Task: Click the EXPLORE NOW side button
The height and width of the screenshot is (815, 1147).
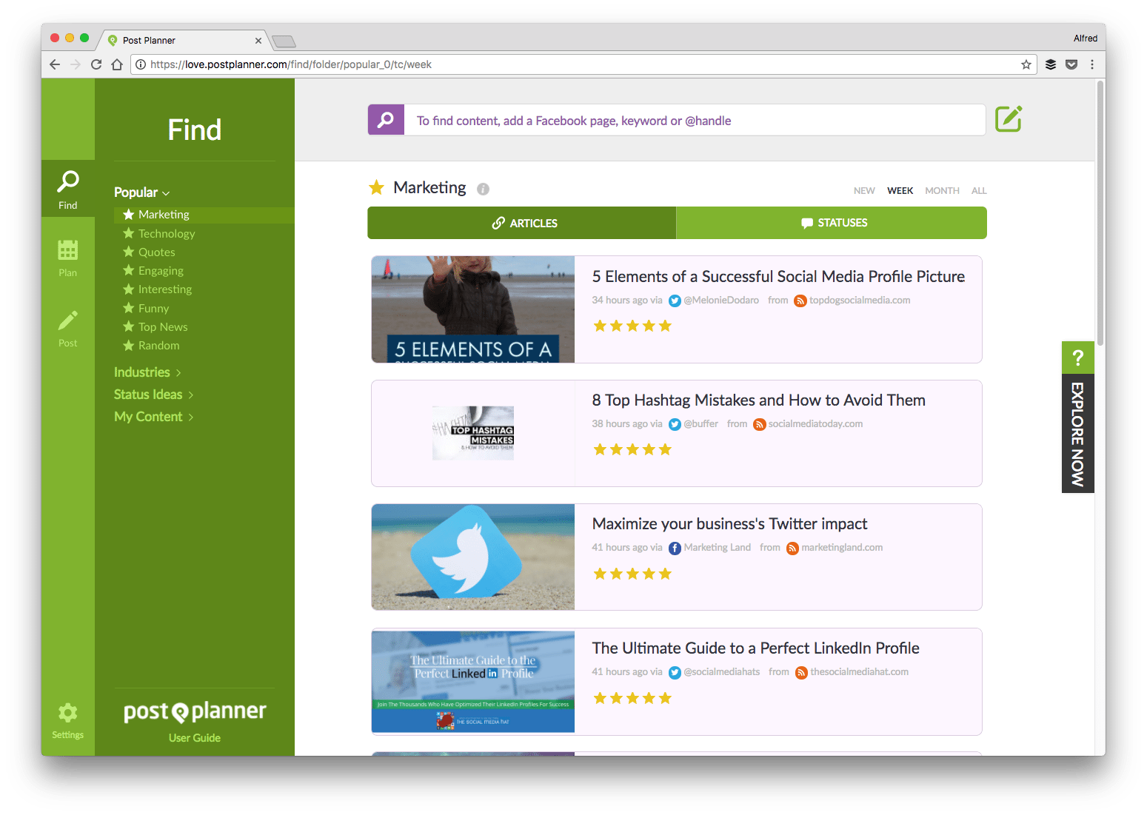Action: point(1077,434)
